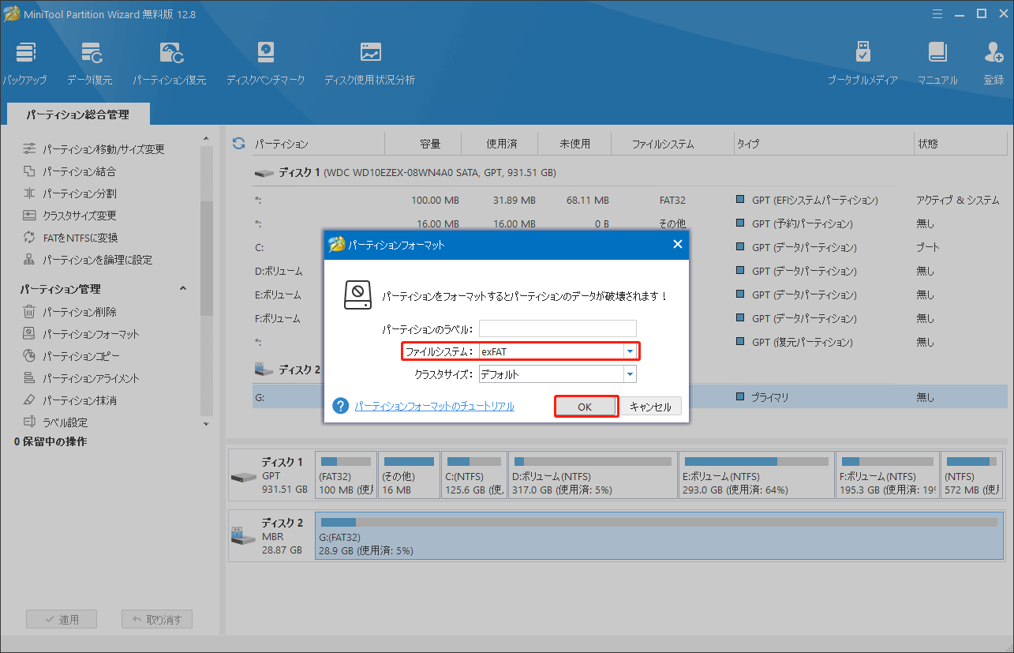Switch to パーティション総合管理 tab
Image resolution: width=1014 pixels, height=653 pixels.
77,114
